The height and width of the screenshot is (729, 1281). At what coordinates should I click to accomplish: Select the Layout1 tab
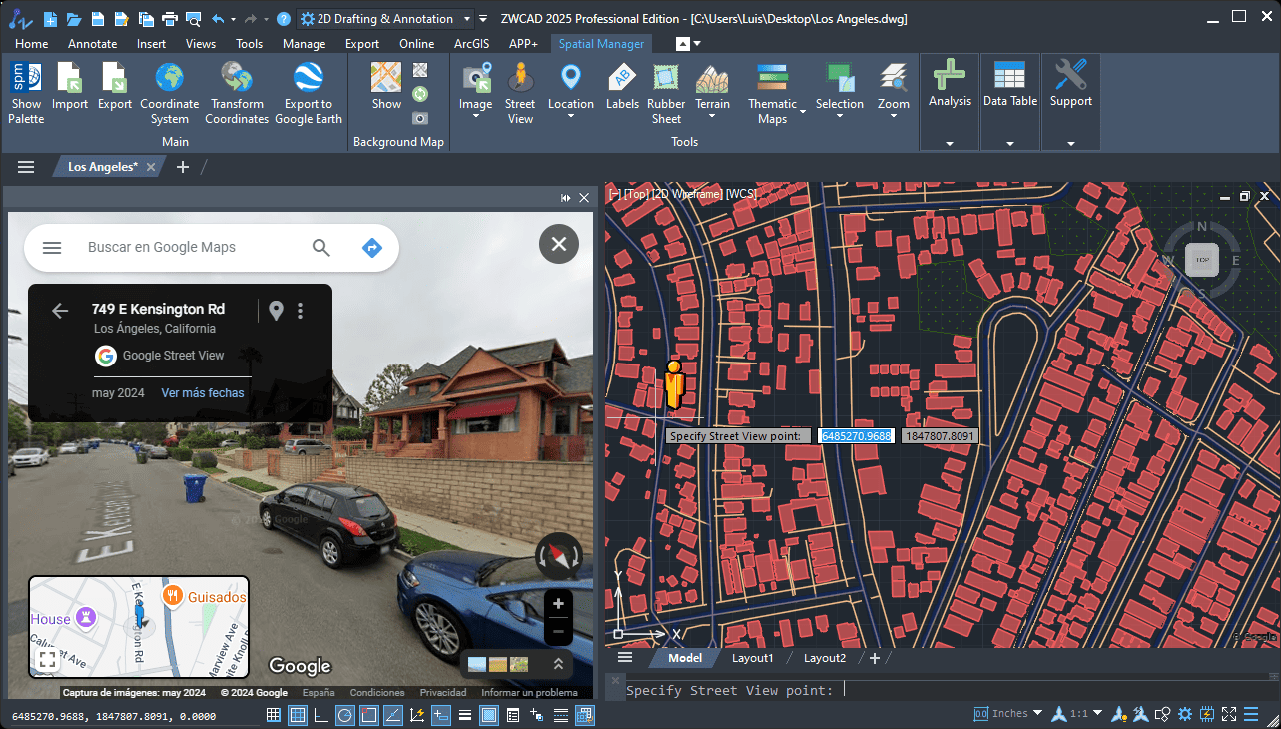753,658
